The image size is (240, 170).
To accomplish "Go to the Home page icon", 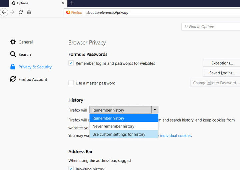I will (x=29, y=12).
